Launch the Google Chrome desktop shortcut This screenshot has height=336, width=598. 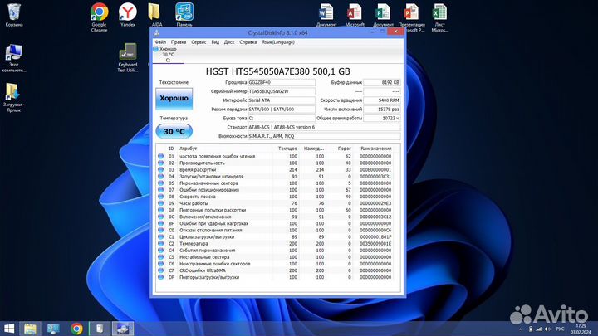[x=99, y=17]
